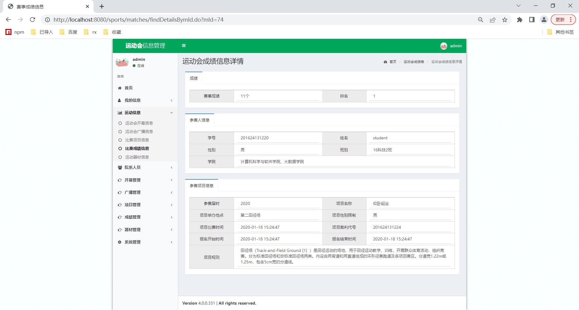Reload the page with the refresh icon
The width and height of the screenshot is (579, 310).
tap(33, 20)
